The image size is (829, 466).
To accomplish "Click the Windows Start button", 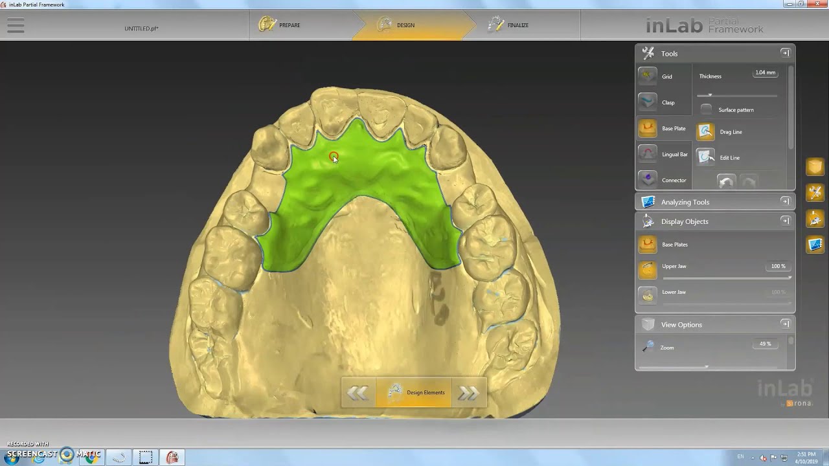I will point(12,457).
